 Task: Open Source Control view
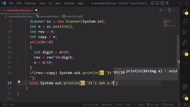[185, 32]
